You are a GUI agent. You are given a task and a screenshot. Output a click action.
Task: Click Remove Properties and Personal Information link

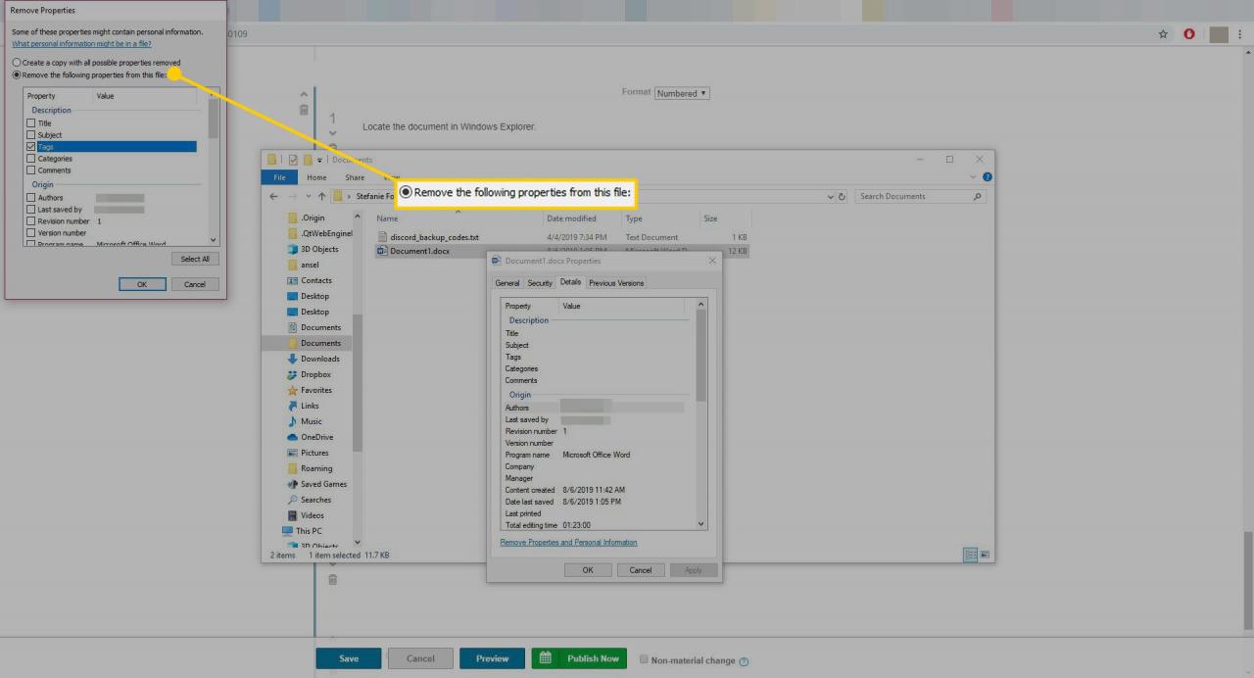click(x=568, y=542)
